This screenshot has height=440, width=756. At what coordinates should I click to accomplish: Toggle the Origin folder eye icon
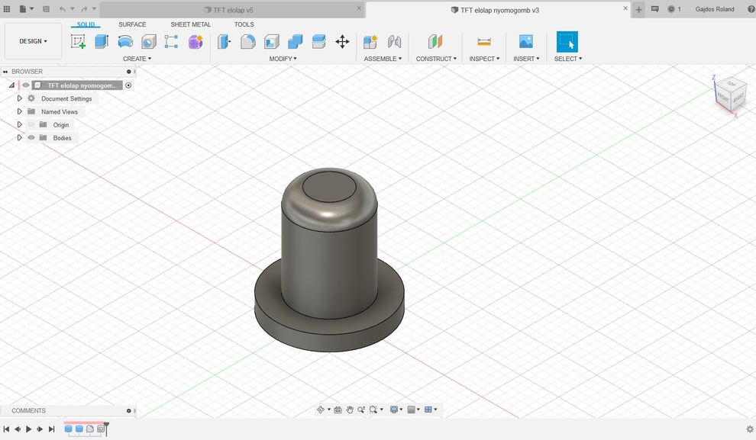point(31,125)
